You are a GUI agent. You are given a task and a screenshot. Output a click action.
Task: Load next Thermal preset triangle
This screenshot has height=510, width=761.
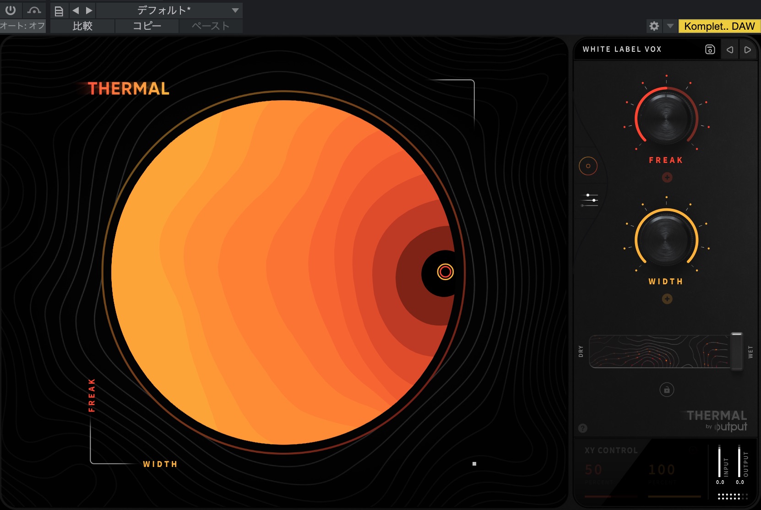[747, 49]
